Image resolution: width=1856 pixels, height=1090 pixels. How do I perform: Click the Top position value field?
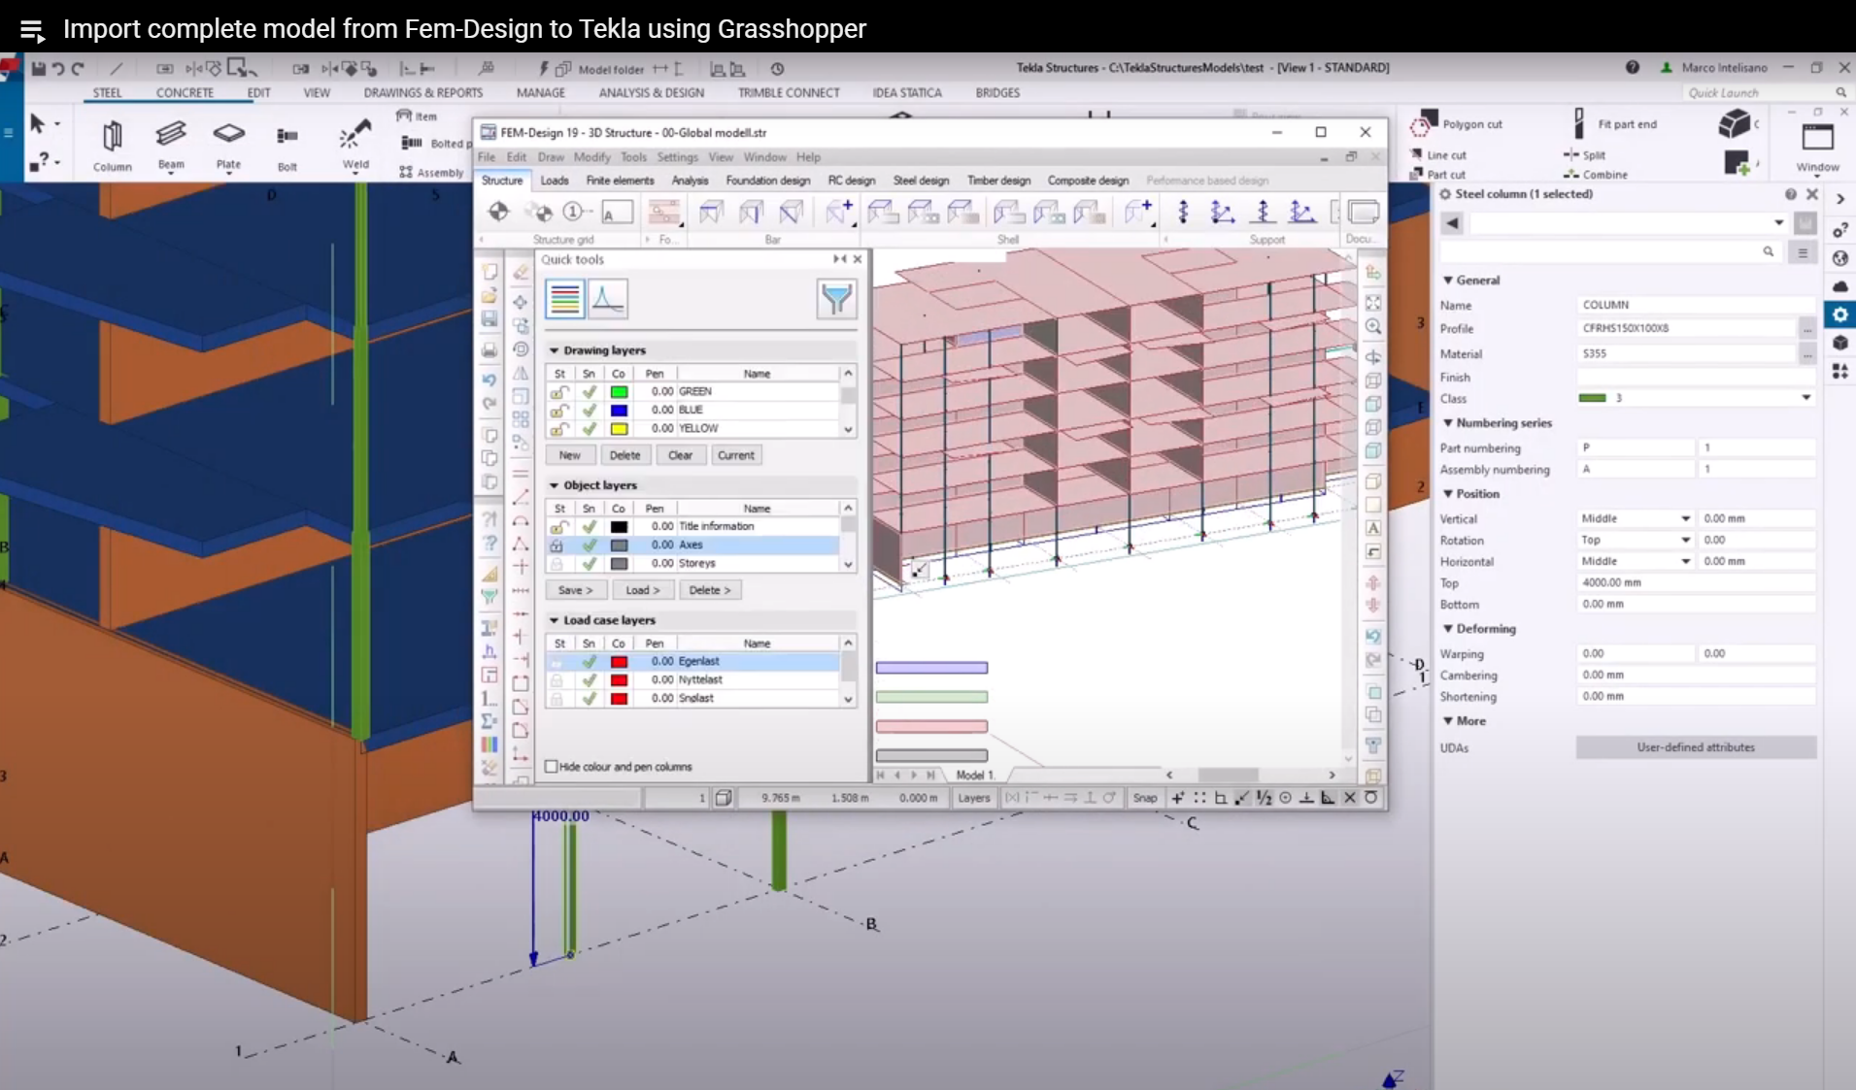1696,582
